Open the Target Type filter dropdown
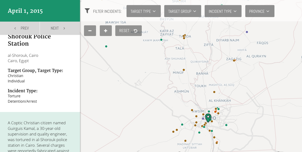 coord(144,11)
